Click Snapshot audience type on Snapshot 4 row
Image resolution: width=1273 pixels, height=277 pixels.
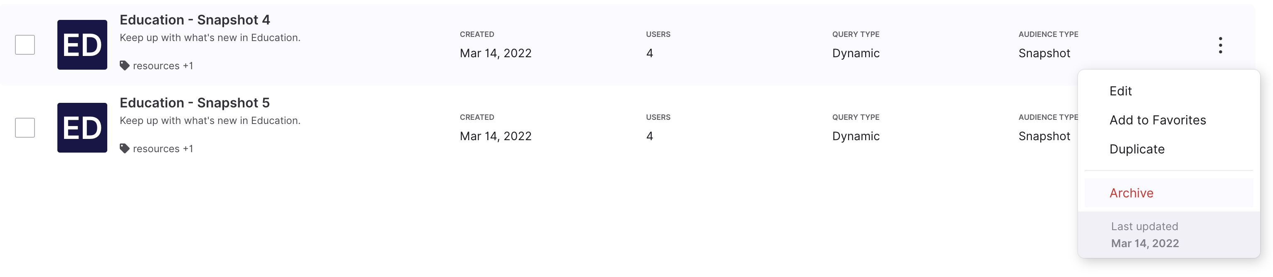[x=1044, y=53]
